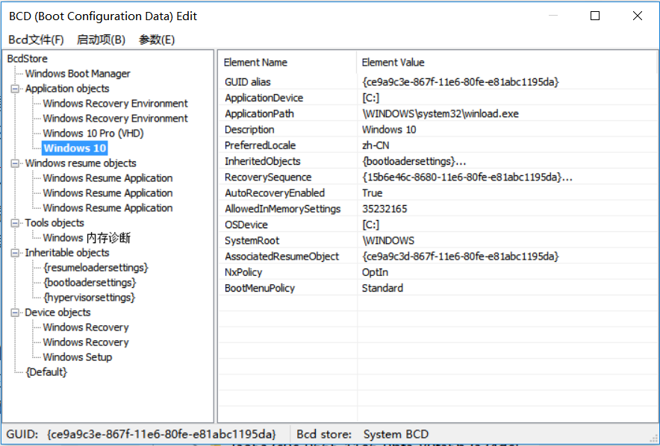Select the RecoverySequence element name
Image resolution: width=660 pixels, height=446 pixels.
coord(268,178)
